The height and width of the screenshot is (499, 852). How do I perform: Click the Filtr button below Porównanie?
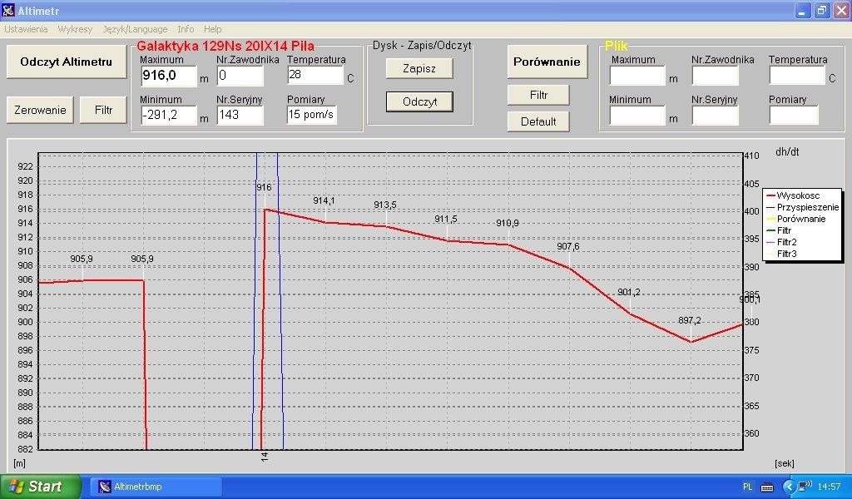click(538, 95)
